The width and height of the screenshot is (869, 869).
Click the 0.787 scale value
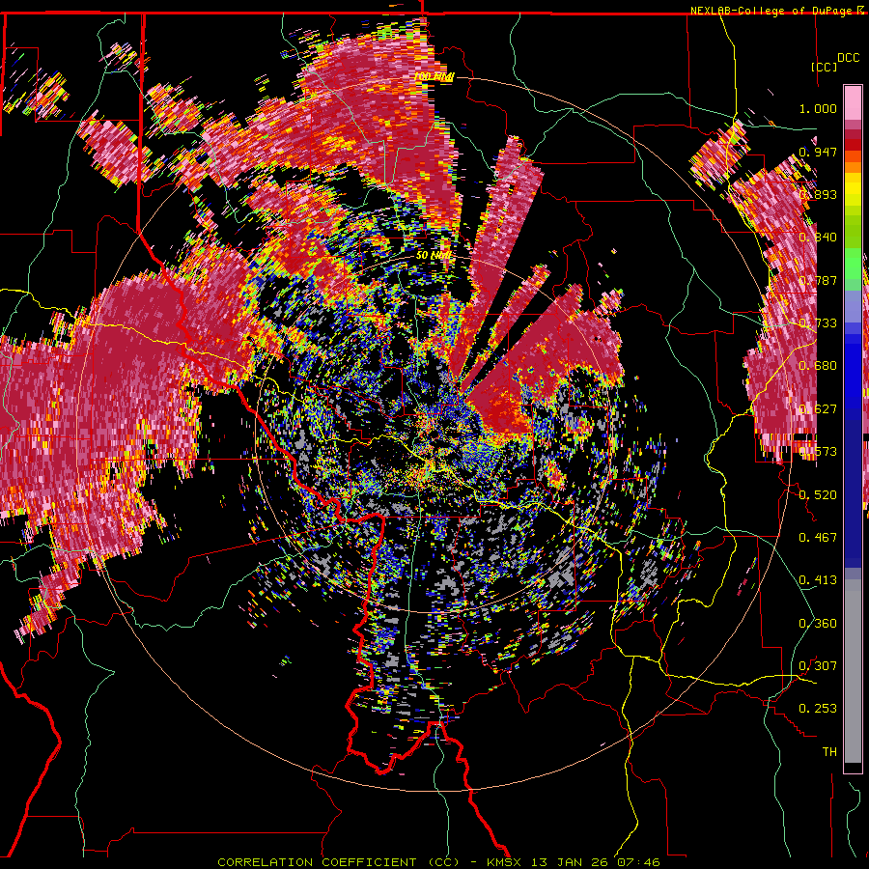818,280
